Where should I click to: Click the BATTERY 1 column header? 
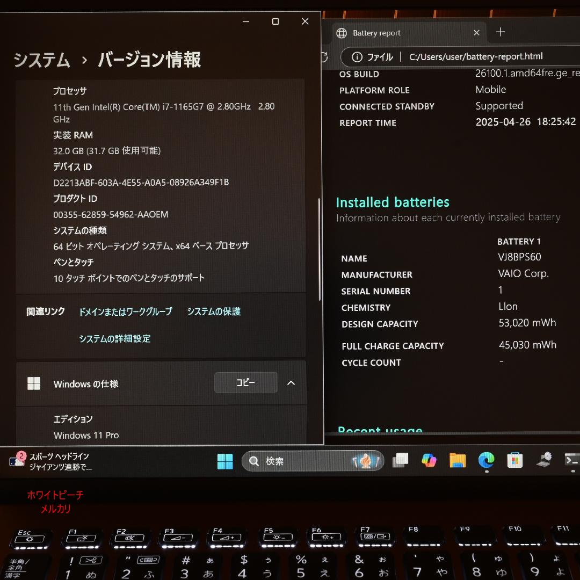pyautogui.click(x=519, y=242)
